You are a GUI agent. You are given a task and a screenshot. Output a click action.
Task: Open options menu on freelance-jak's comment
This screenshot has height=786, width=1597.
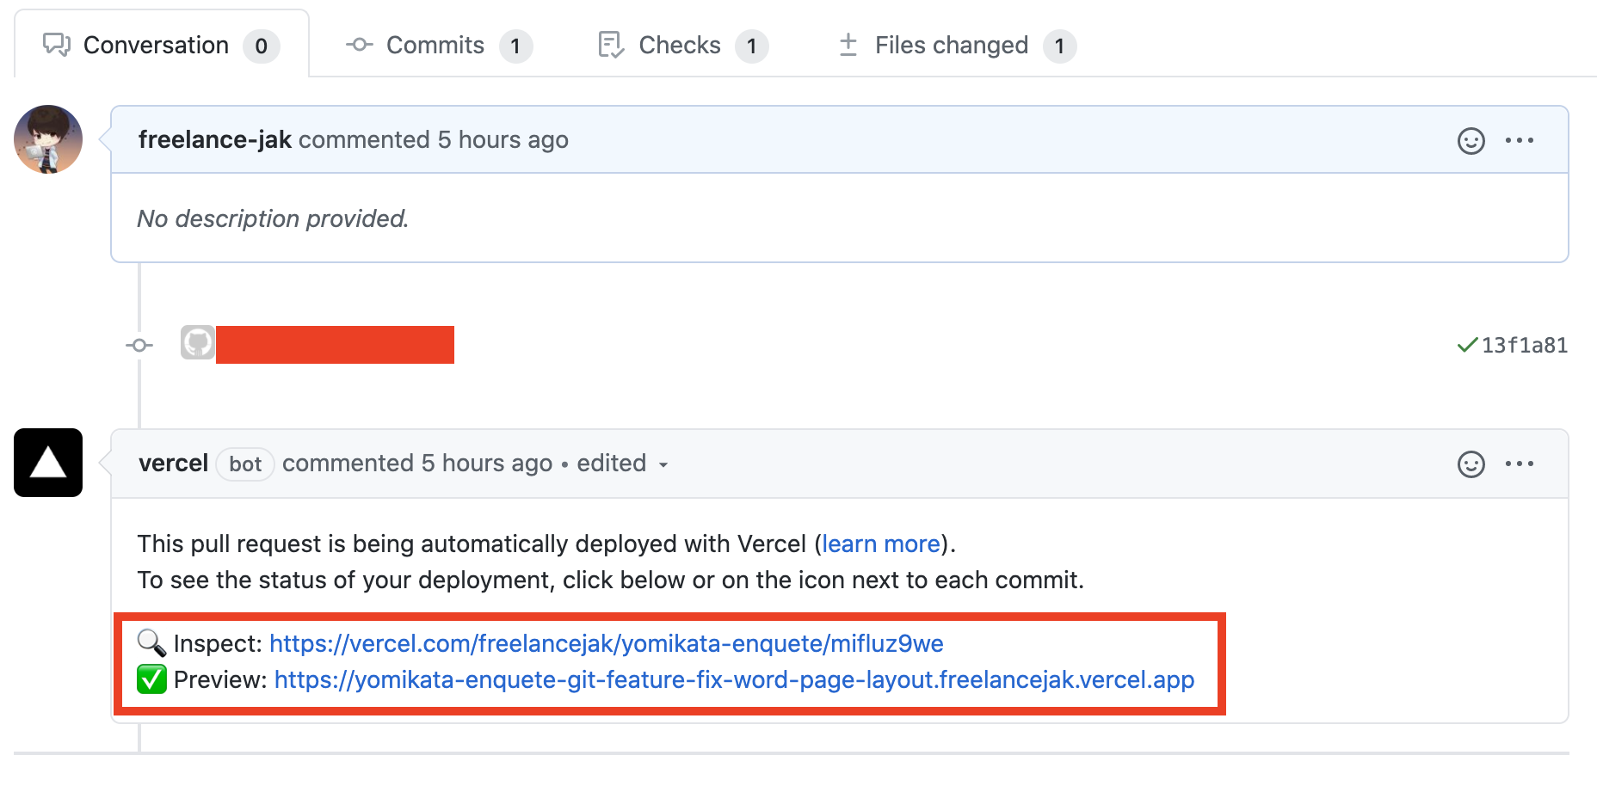(1520, 140)
